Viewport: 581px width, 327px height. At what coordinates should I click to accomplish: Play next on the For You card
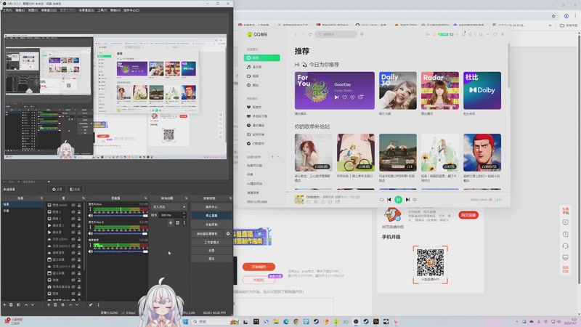pos(336,97)
